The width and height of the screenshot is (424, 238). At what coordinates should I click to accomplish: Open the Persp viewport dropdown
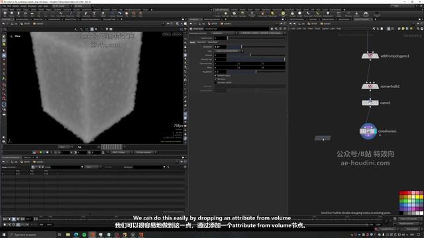pos(166,34)
